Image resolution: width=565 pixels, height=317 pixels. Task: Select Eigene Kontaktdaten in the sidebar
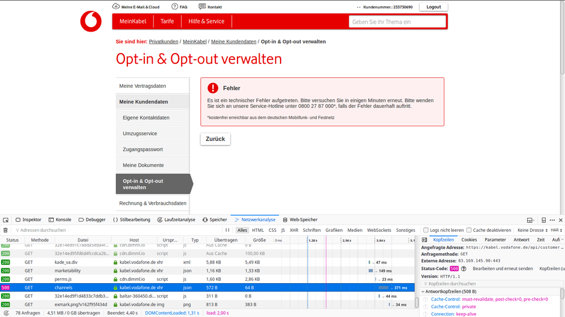click(153, 117)
